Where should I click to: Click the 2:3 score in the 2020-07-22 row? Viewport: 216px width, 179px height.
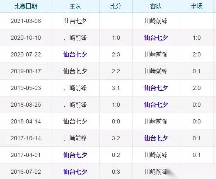click(x=116, y=54)
